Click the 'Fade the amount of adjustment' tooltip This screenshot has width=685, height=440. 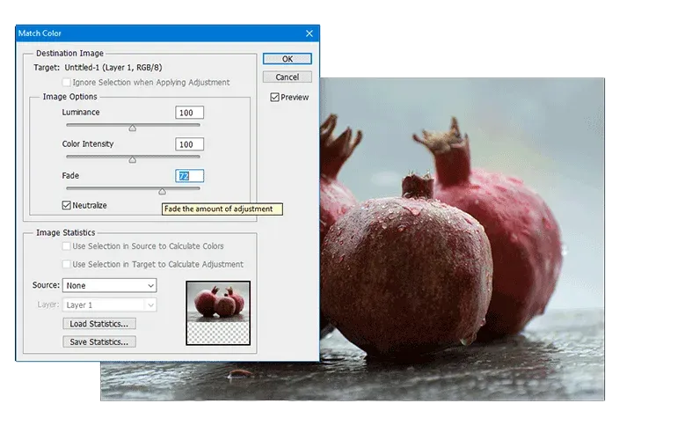[x=222, y=209]
